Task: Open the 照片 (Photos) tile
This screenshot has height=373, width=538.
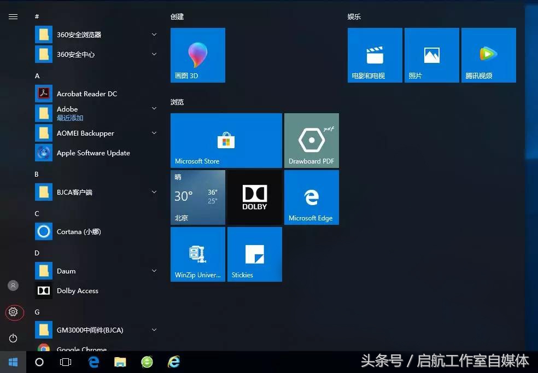Action: click(x=431, y=55)
